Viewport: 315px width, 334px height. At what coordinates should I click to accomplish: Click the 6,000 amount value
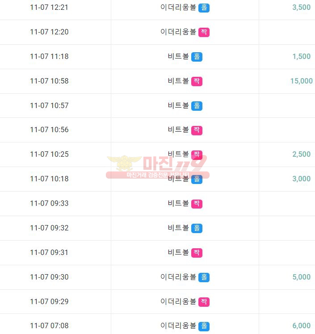(x=301, y=326)
